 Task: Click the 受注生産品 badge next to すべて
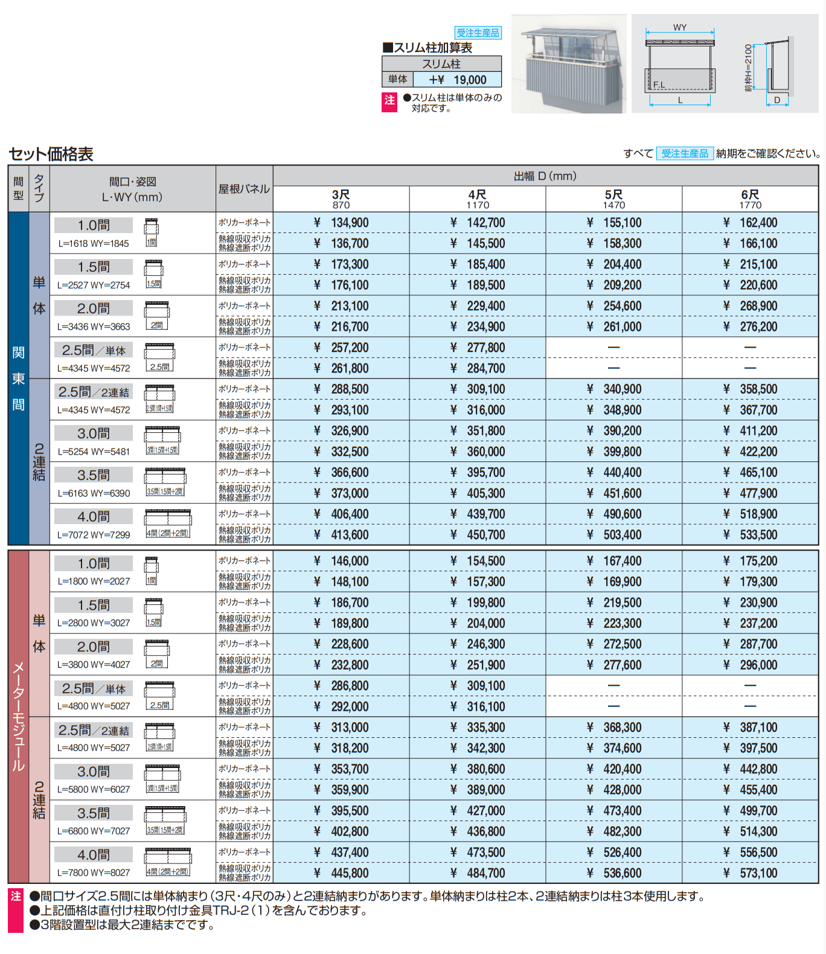[685, 153]
